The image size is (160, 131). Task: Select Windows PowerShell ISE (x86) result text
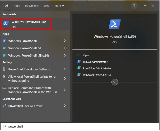(28, 56)
